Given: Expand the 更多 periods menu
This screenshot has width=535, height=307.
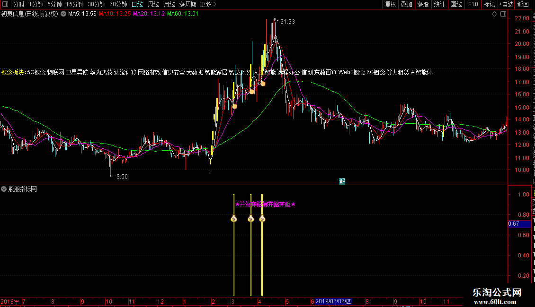Looking at the screenshot, I should click(x=208, y=4).
